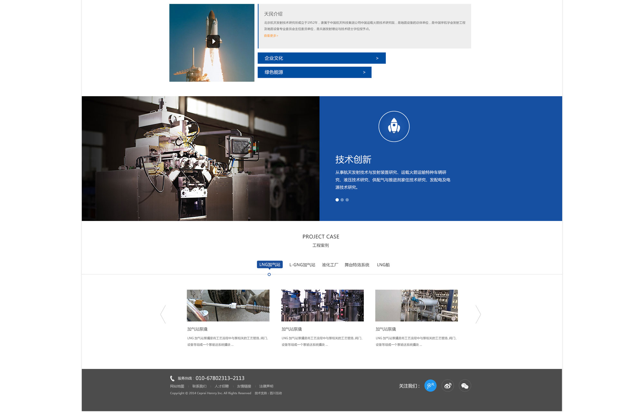Select first carousel dot indicator

pos(337,200)
